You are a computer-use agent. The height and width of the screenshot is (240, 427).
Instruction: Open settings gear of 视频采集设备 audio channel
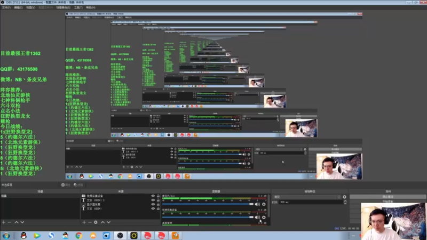tap(264, 217)
